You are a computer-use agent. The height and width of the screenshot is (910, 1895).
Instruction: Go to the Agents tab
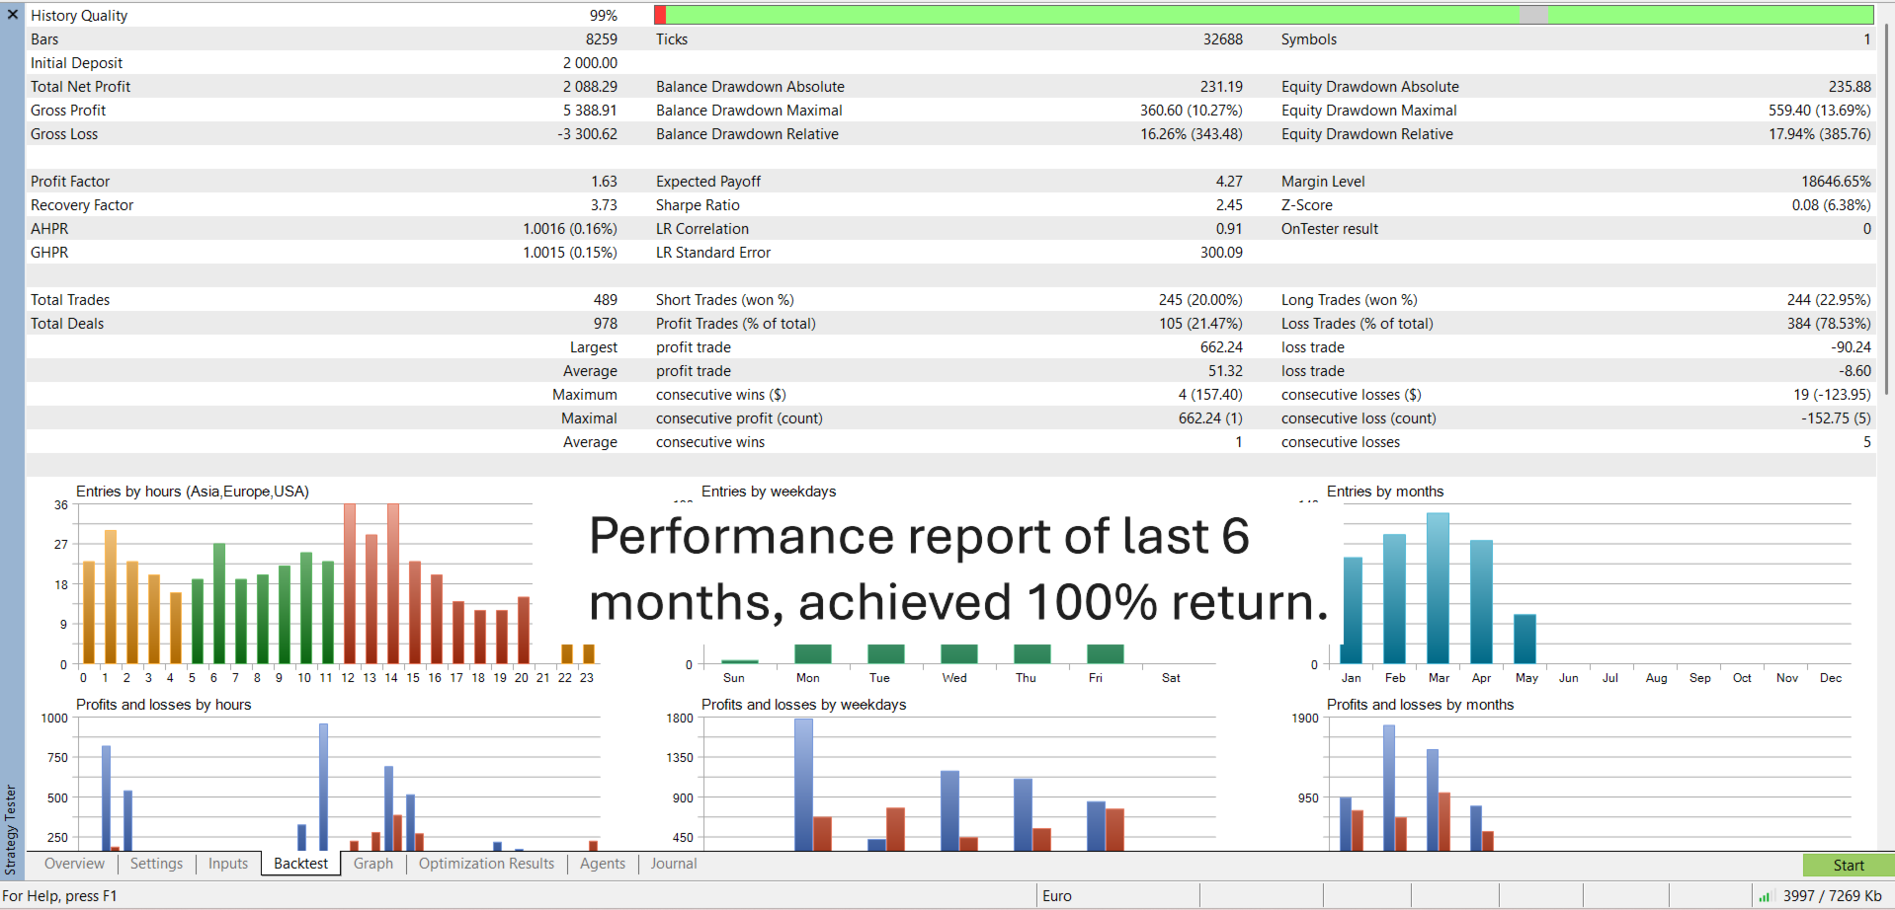(603, 864)
